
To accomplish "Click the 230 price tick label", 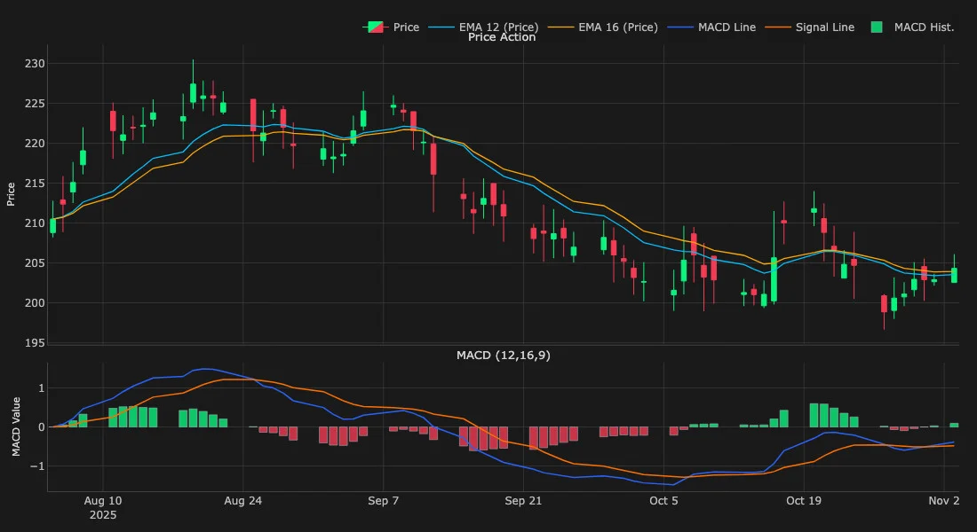I will pyautogui.click(x=35, y=64).
